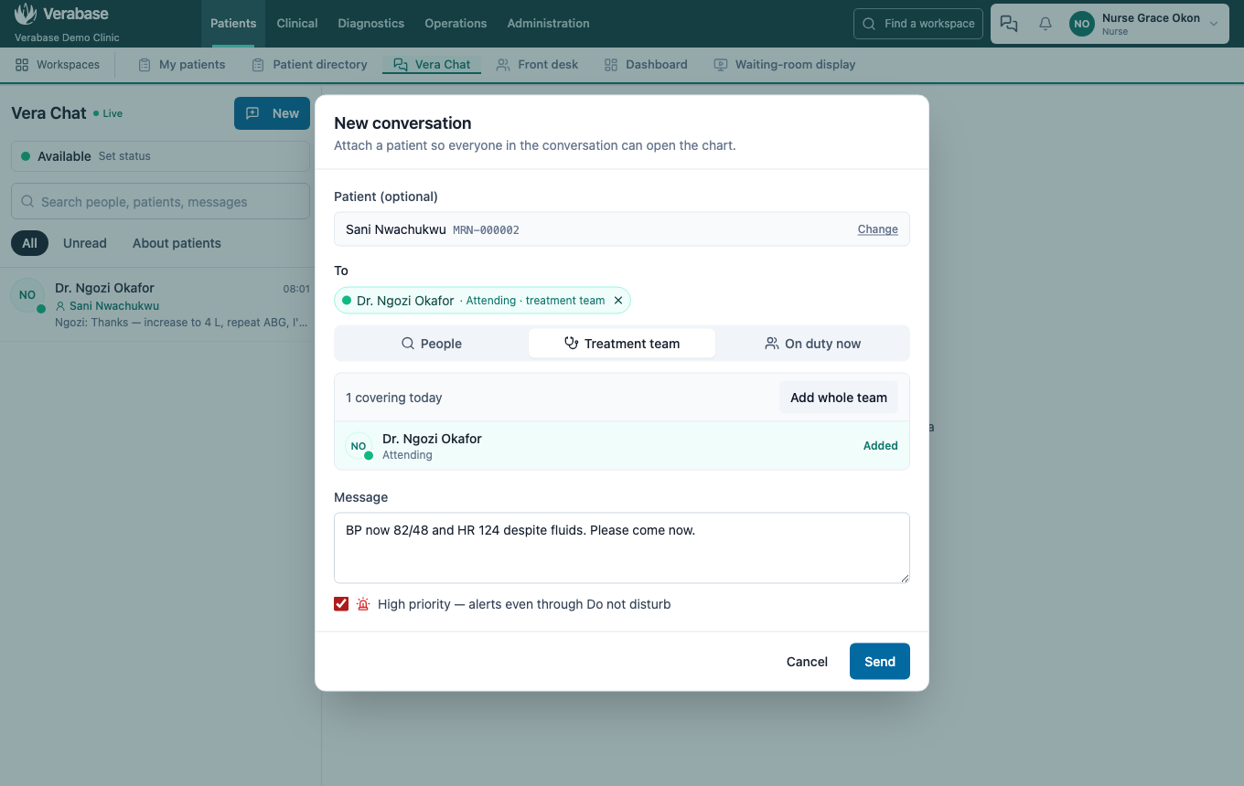
Task: Open the Administration menu
Action: (548, 24)
